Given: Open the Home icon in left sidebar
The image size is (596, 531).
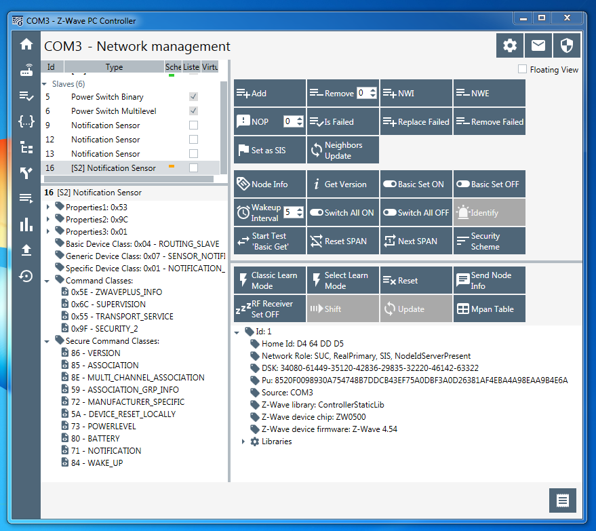Looking at the screenshot, I should [x=26, y=45].
